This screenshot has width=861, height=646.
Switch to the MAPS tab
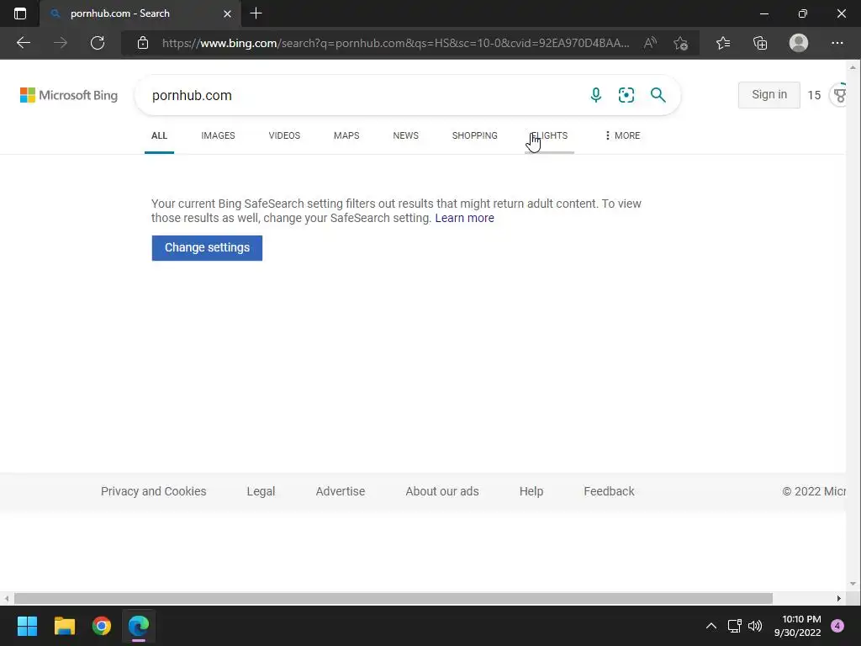click(x=346, y=135)
